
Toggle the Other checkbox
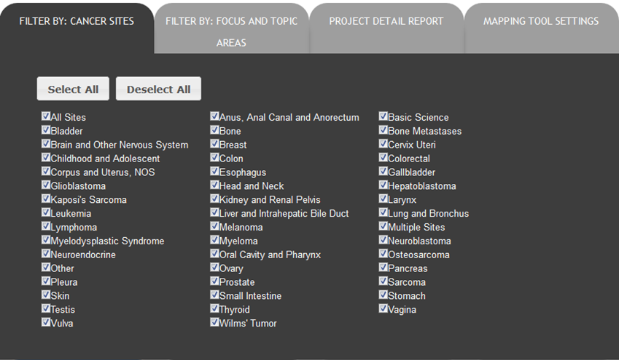[x=46, y=268]
